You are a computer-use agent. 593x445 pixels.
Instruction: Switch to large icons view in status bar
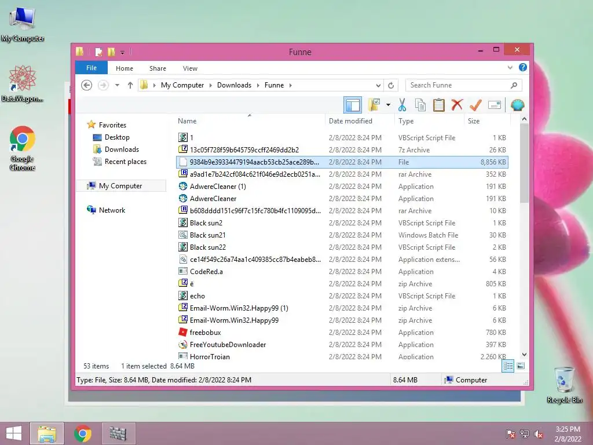point(521,366)
